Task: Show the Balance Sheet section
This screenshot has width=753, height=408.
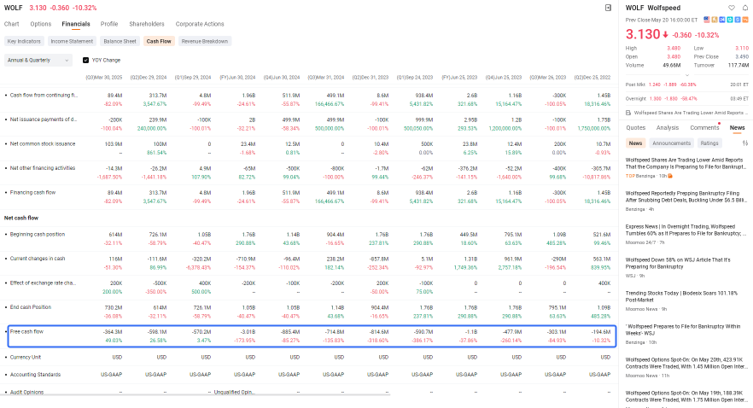Action: [x=120, y=41]
